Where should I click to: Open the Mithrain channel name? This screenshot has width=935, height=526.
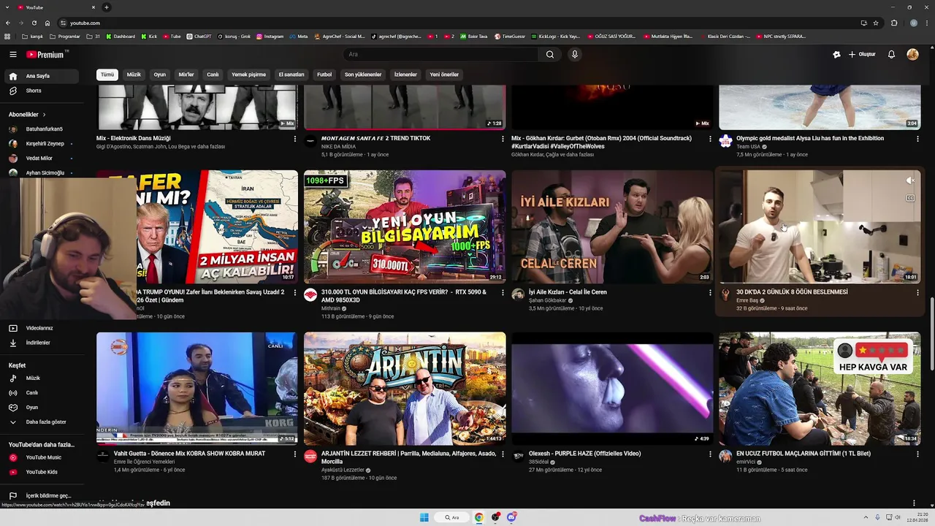[x=331, y=308]
